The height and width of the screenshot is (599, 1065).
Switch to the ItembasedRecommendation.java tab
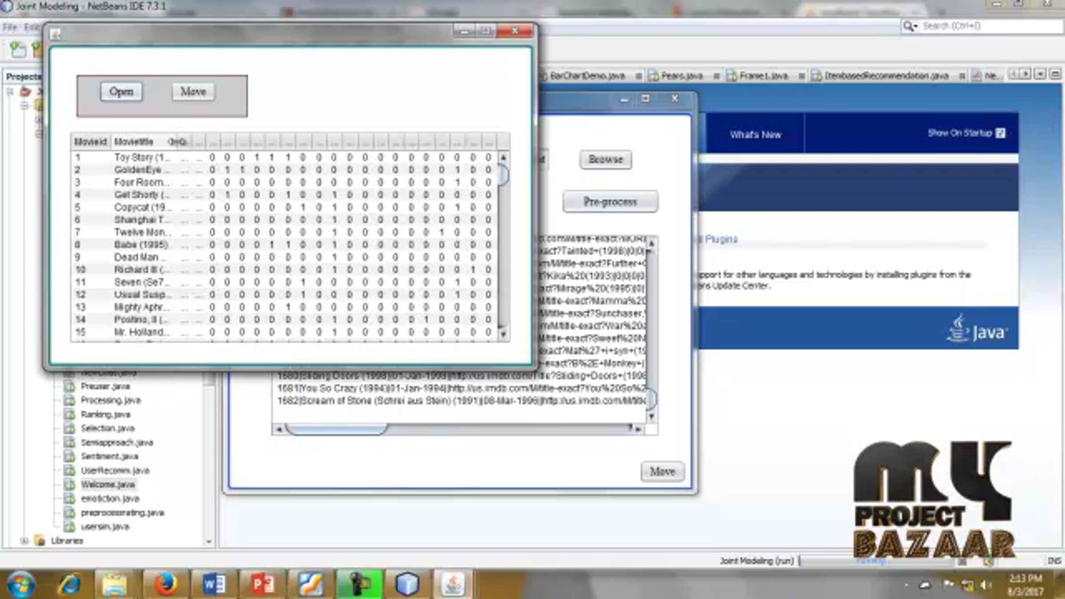click(x=886, y=76)
